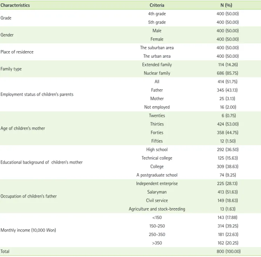Click the value 309 (38.63)

tap(228, 167)
